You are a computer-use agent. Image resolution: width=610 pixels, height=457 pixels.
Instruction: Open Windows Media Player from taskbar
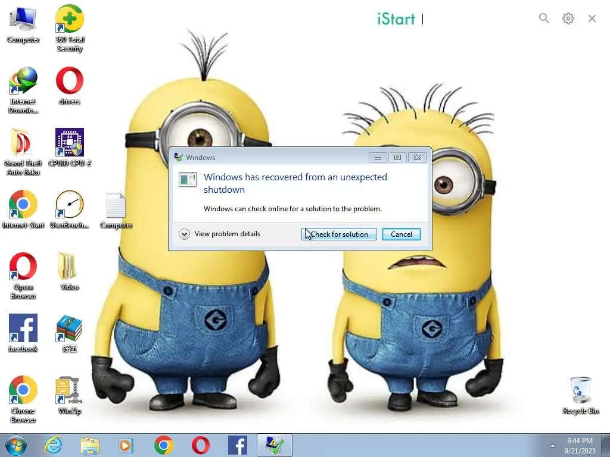tap(126, 445)
